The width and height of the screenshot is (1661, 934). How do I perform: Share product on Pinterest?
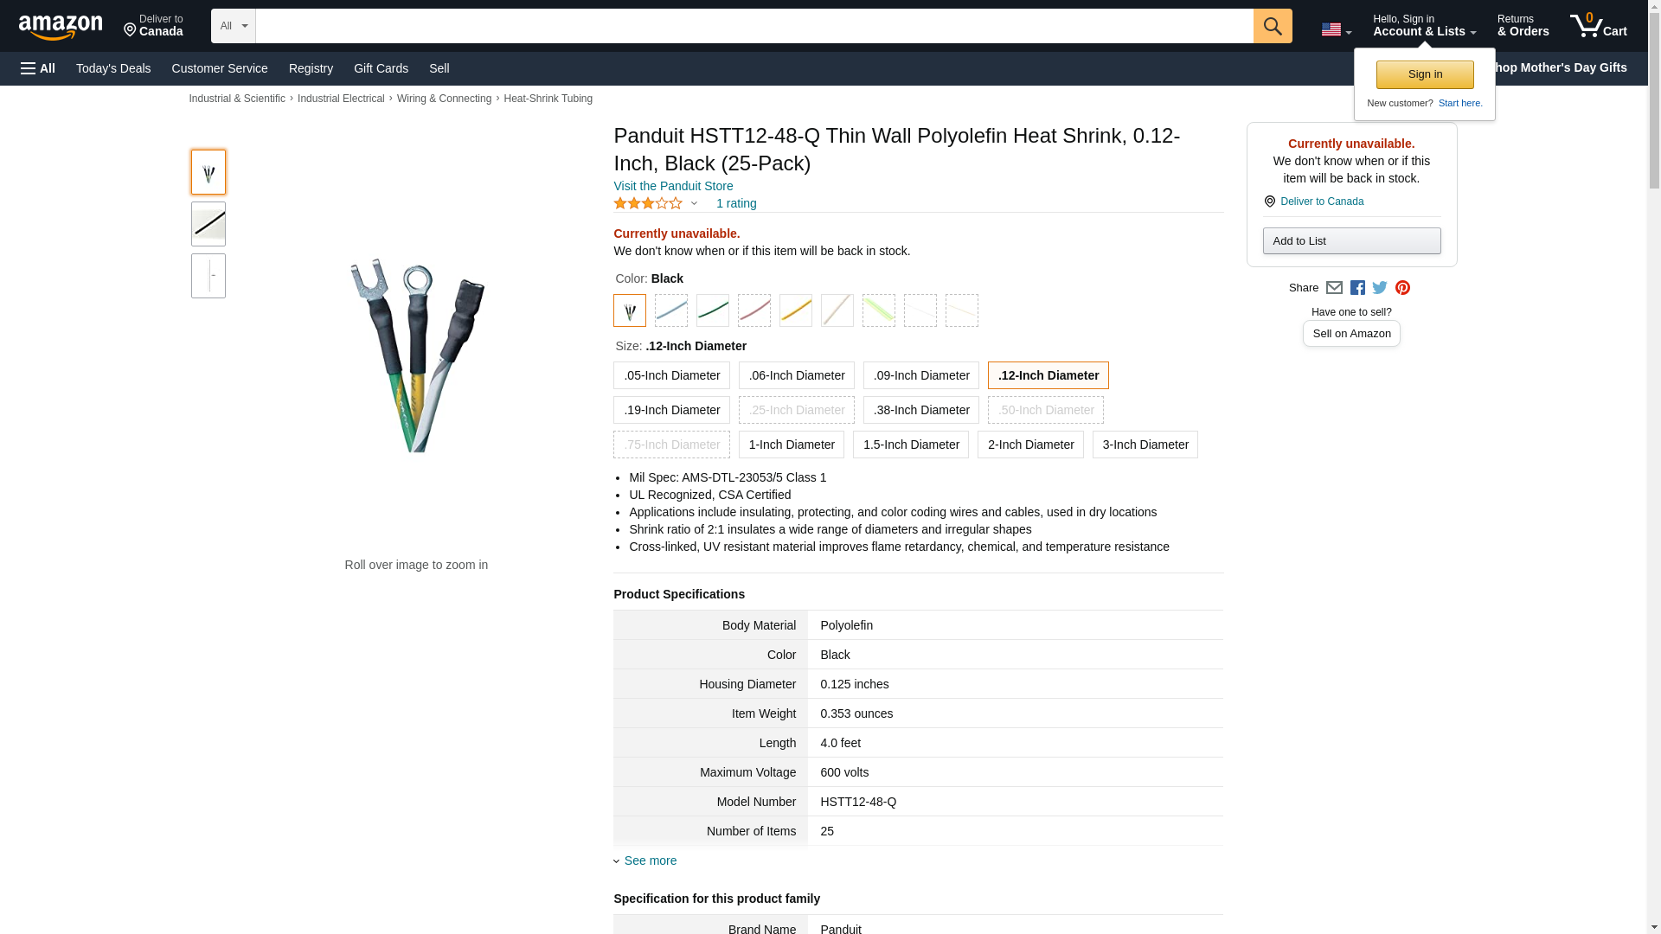pyautogui.click(x=1402, y=288)
